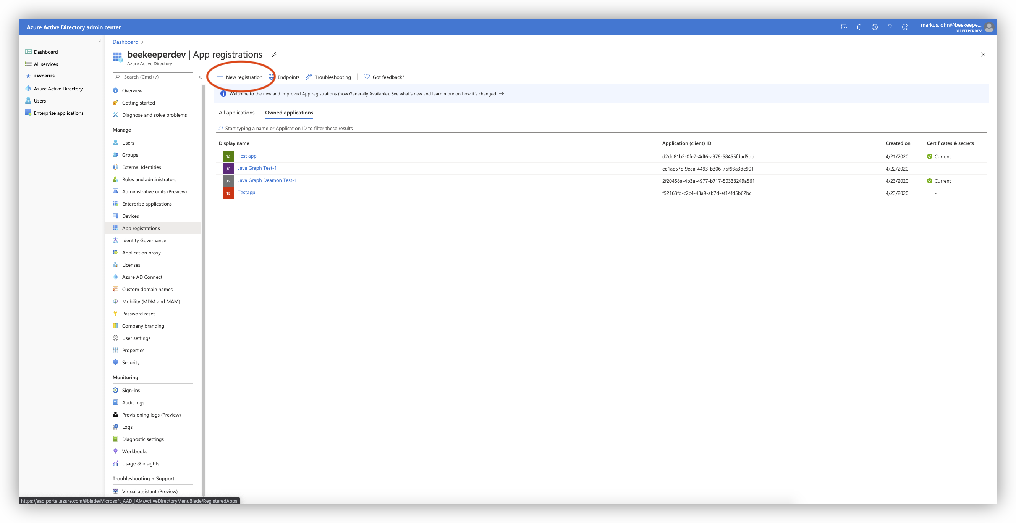Open Users from the favorites sidebar
Screen dimensions: 1016x523
pos(40,100)
